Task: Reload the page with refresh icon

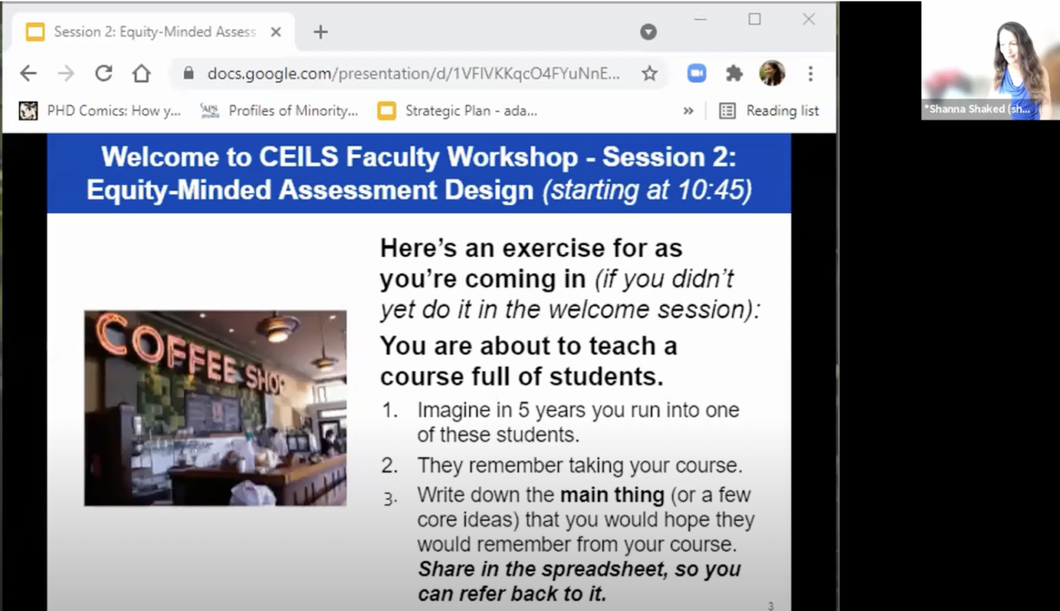Action: [103, 73]
